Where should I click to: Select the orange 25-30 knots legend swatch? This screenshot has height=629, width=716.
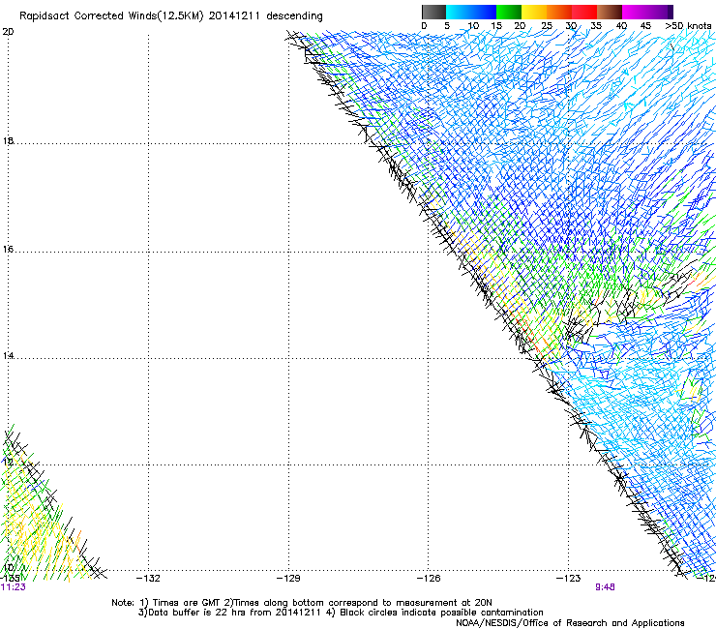click(x=559, y=12)
